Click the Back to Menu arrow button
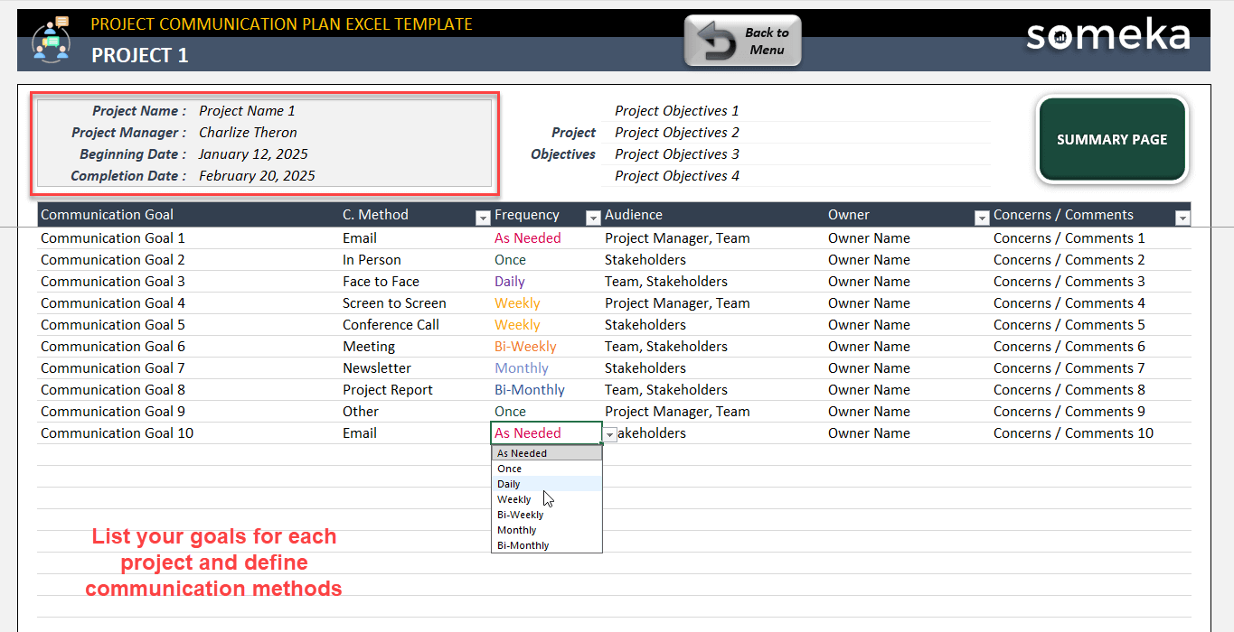 click(x=742, y=41)
